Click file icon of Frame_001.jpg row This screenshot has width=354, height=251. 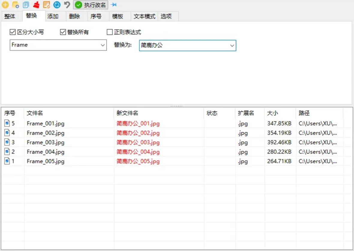pos(7,123)
